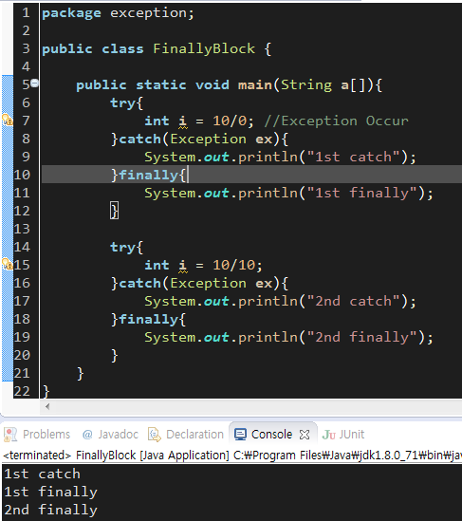
Task: Click line number 1 in the gutter
Action: coord(26,13)
